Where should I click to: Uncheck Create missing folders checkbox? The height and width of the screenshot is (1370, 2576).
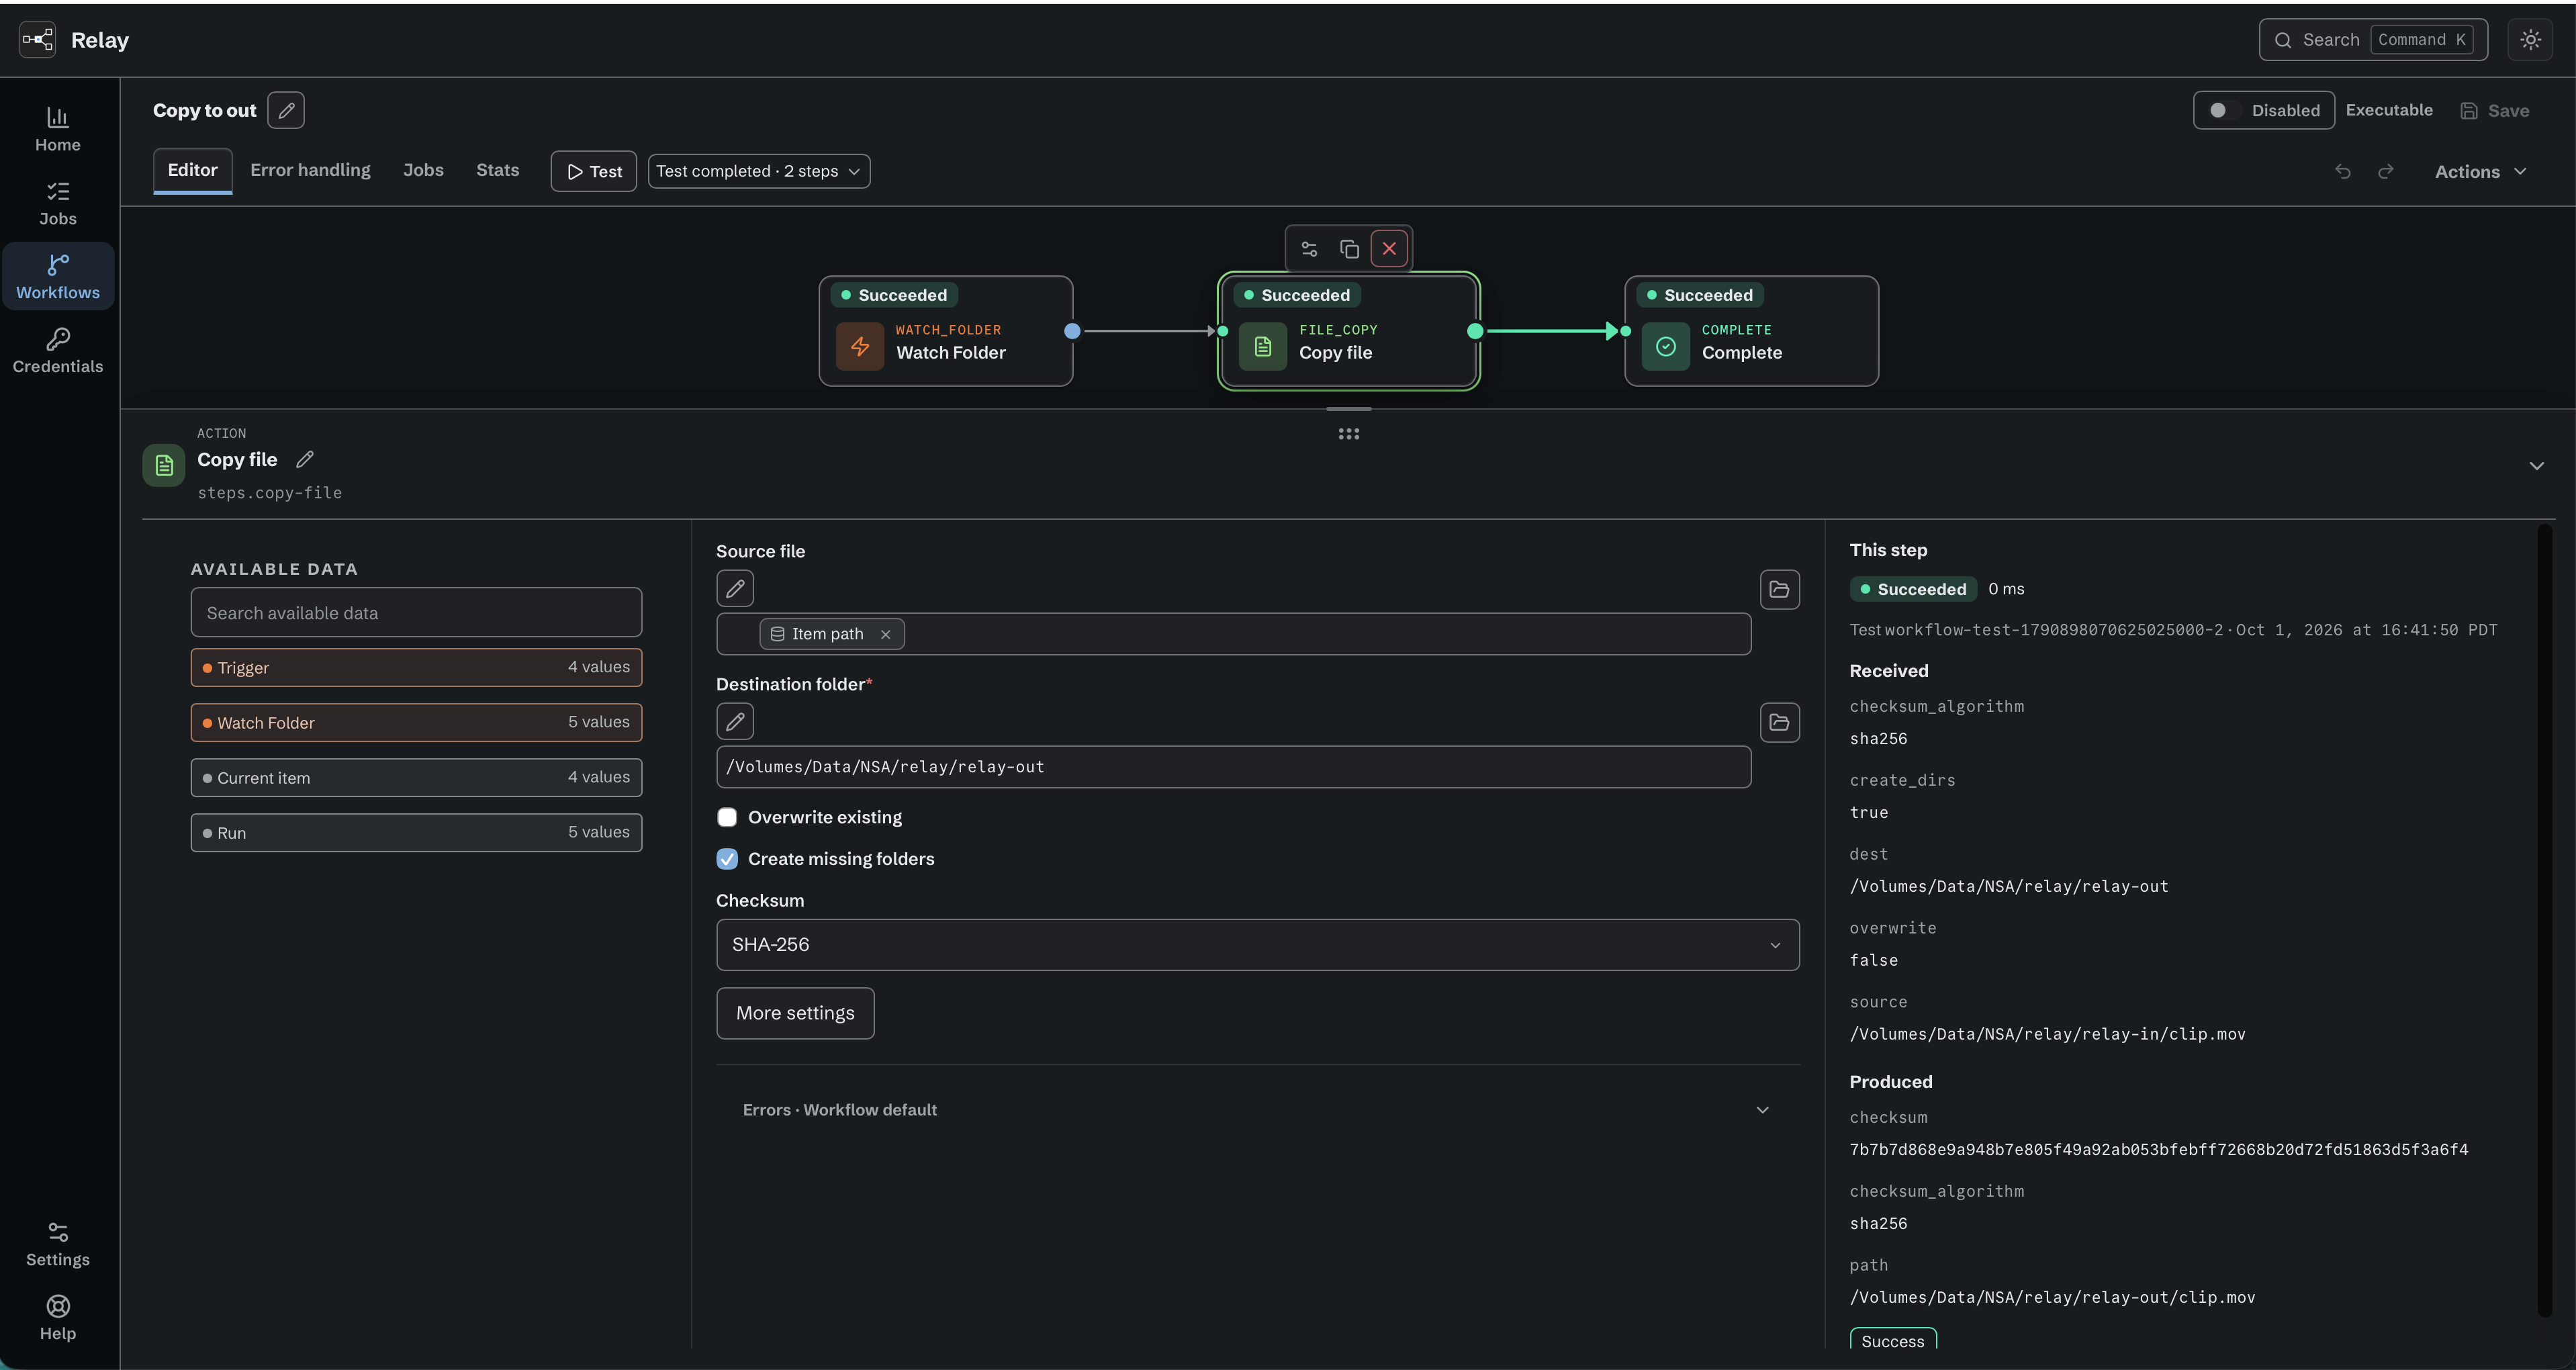pyautogui.click(x=727, y=859)
